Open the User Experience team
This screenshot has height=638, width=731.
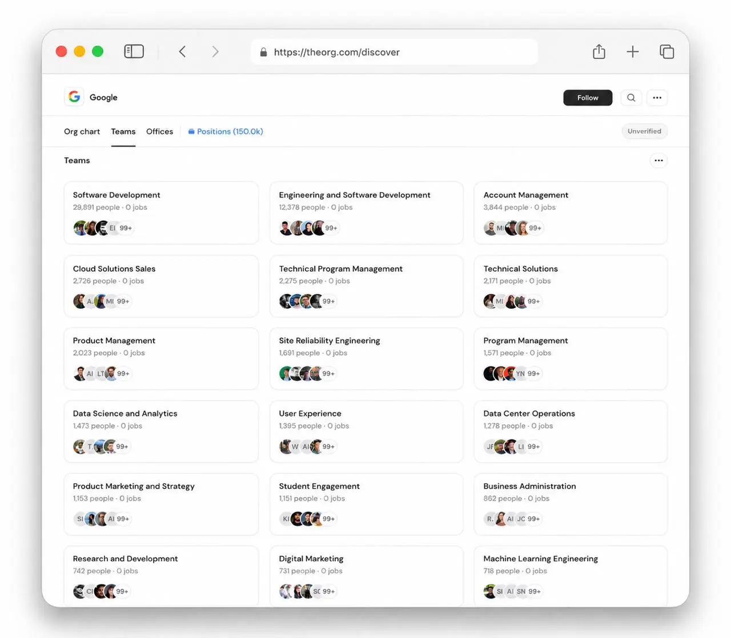pos(366,431)
